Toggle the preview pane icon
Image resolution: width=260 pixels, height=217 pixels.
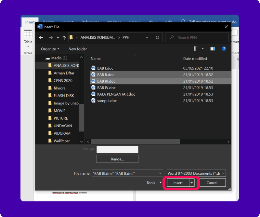[213, 49]
